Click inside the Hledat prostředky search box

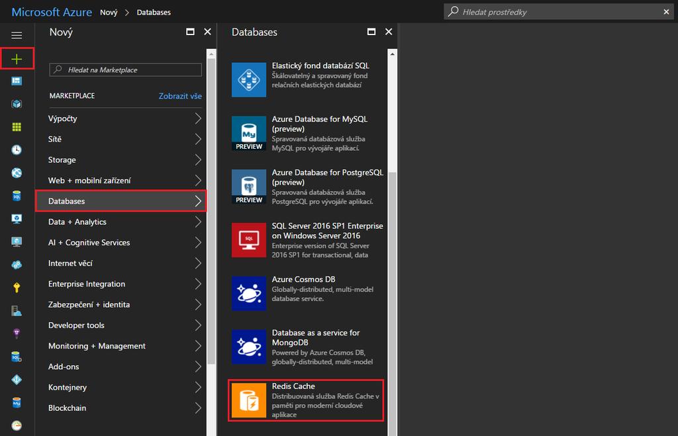pyautogui.click(x=557, y=12)
